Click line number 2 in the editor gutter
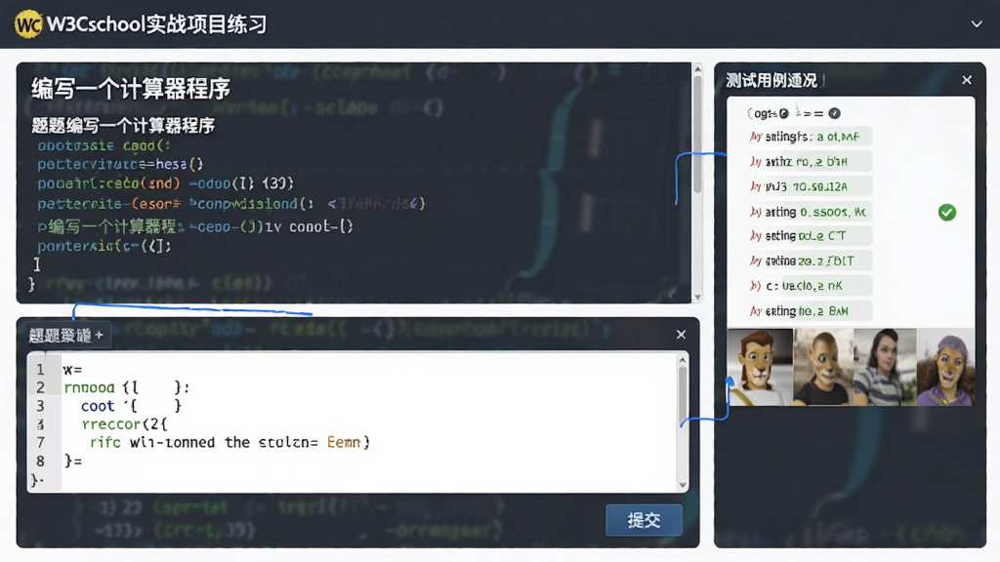1000x562 pixels. (40, 387)
